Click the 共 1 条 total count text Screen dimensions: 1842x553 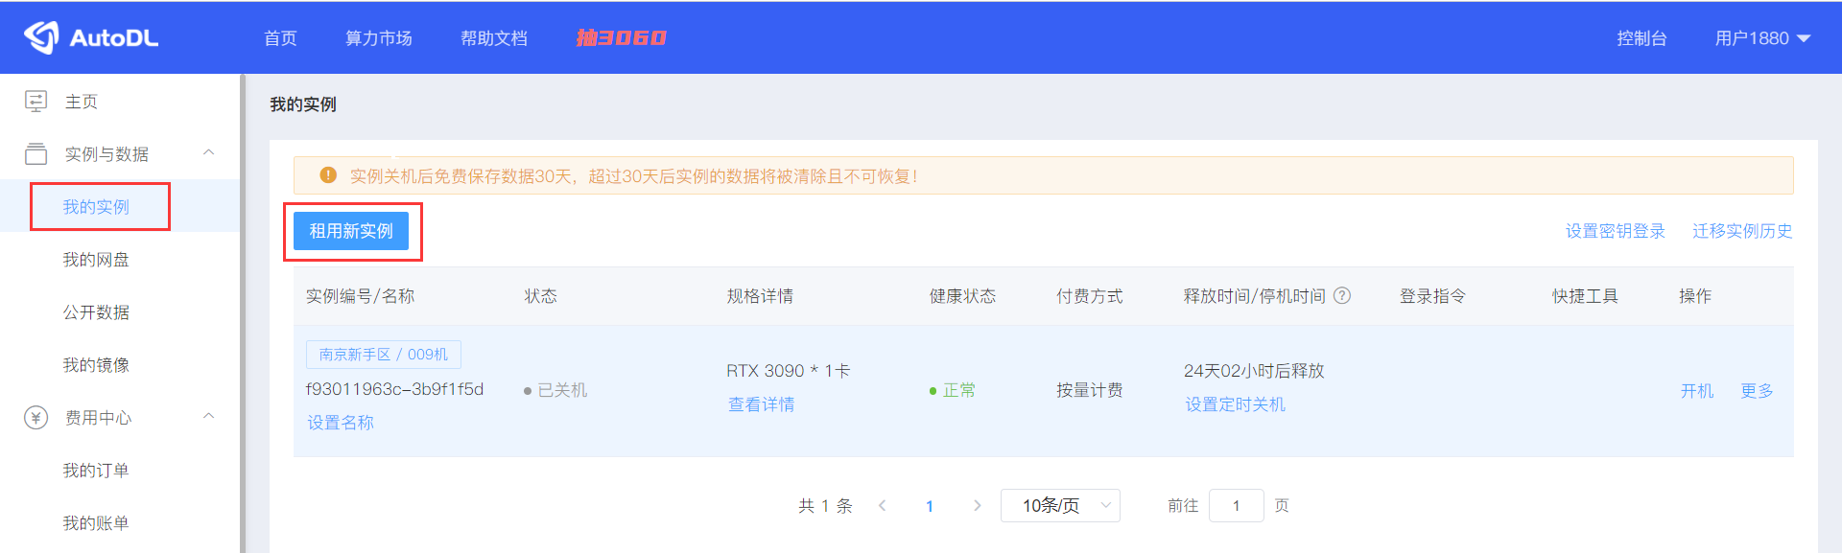pyautogui.click(x=825, y=505)
